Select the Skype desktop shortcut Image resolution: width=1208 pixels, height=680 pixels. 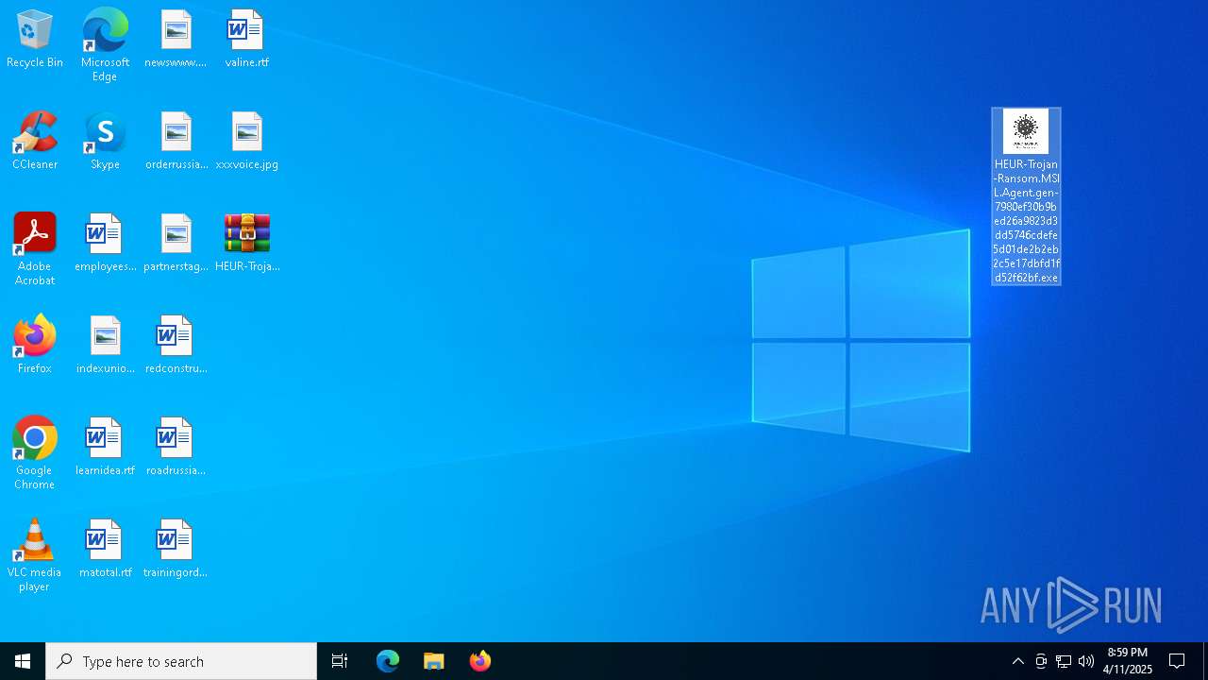(105, 142)
